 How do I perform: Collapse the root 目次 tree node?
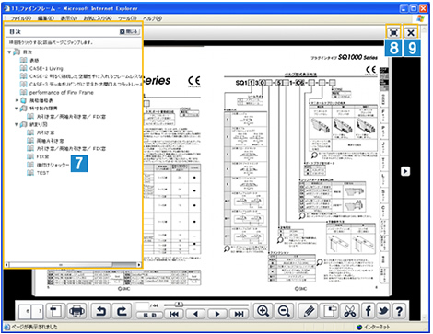9,52
